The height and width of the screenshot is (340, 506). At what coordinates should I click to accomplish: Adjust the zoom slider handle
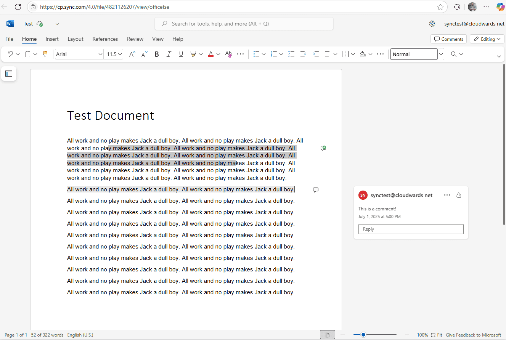click(x=363, y=335)
